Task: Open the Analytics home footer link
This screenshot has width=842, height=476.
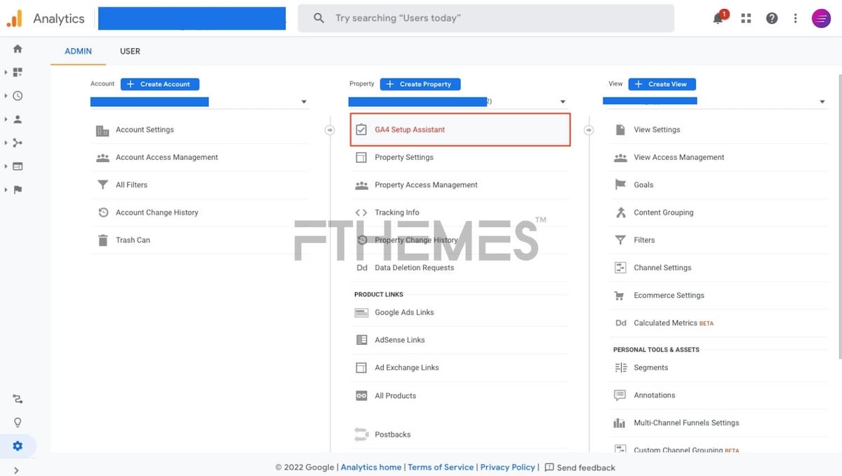Action: tap(371, 468)
